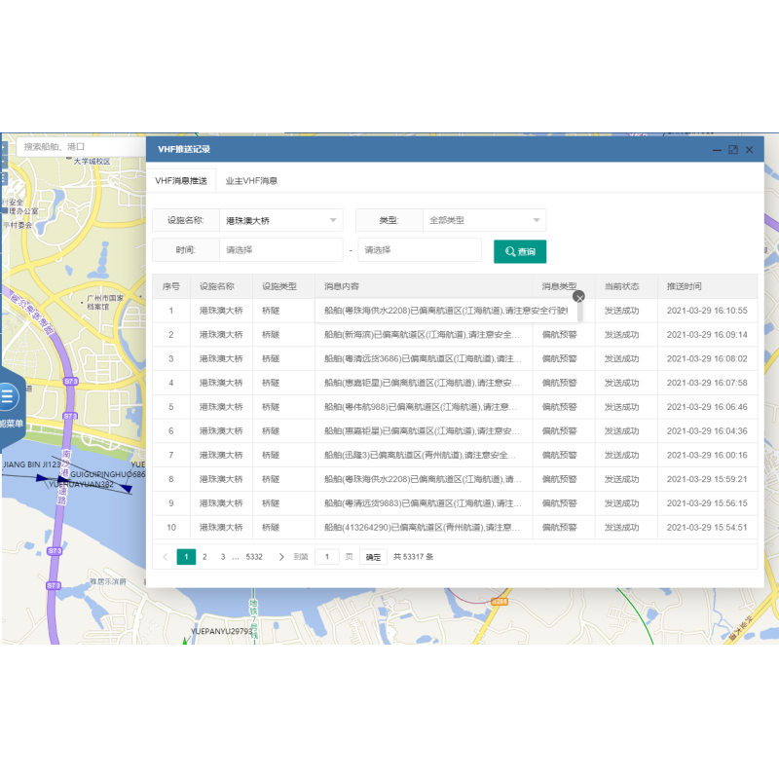The height and width of the screenshot is (779, 779).
Task: Select the VHF消息推送 tab
Action: click(x=181, y=181)
